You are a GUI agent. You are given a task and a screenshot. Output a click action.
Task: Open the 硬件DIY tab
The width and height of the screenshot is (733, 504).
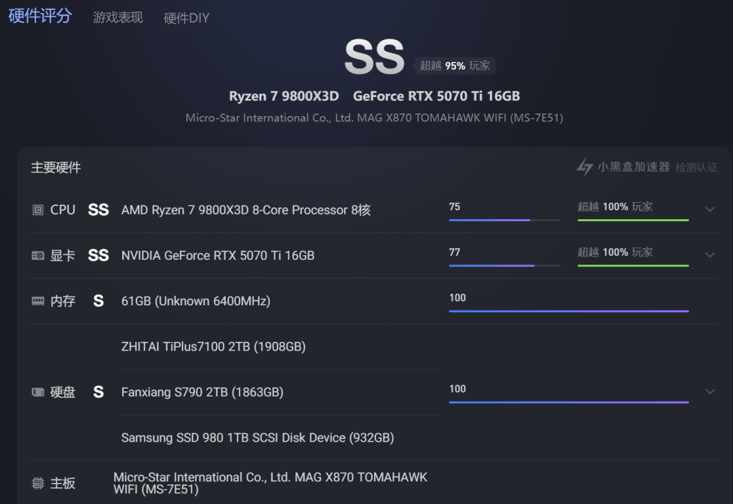pyautogui.click(x=187, y=18)
